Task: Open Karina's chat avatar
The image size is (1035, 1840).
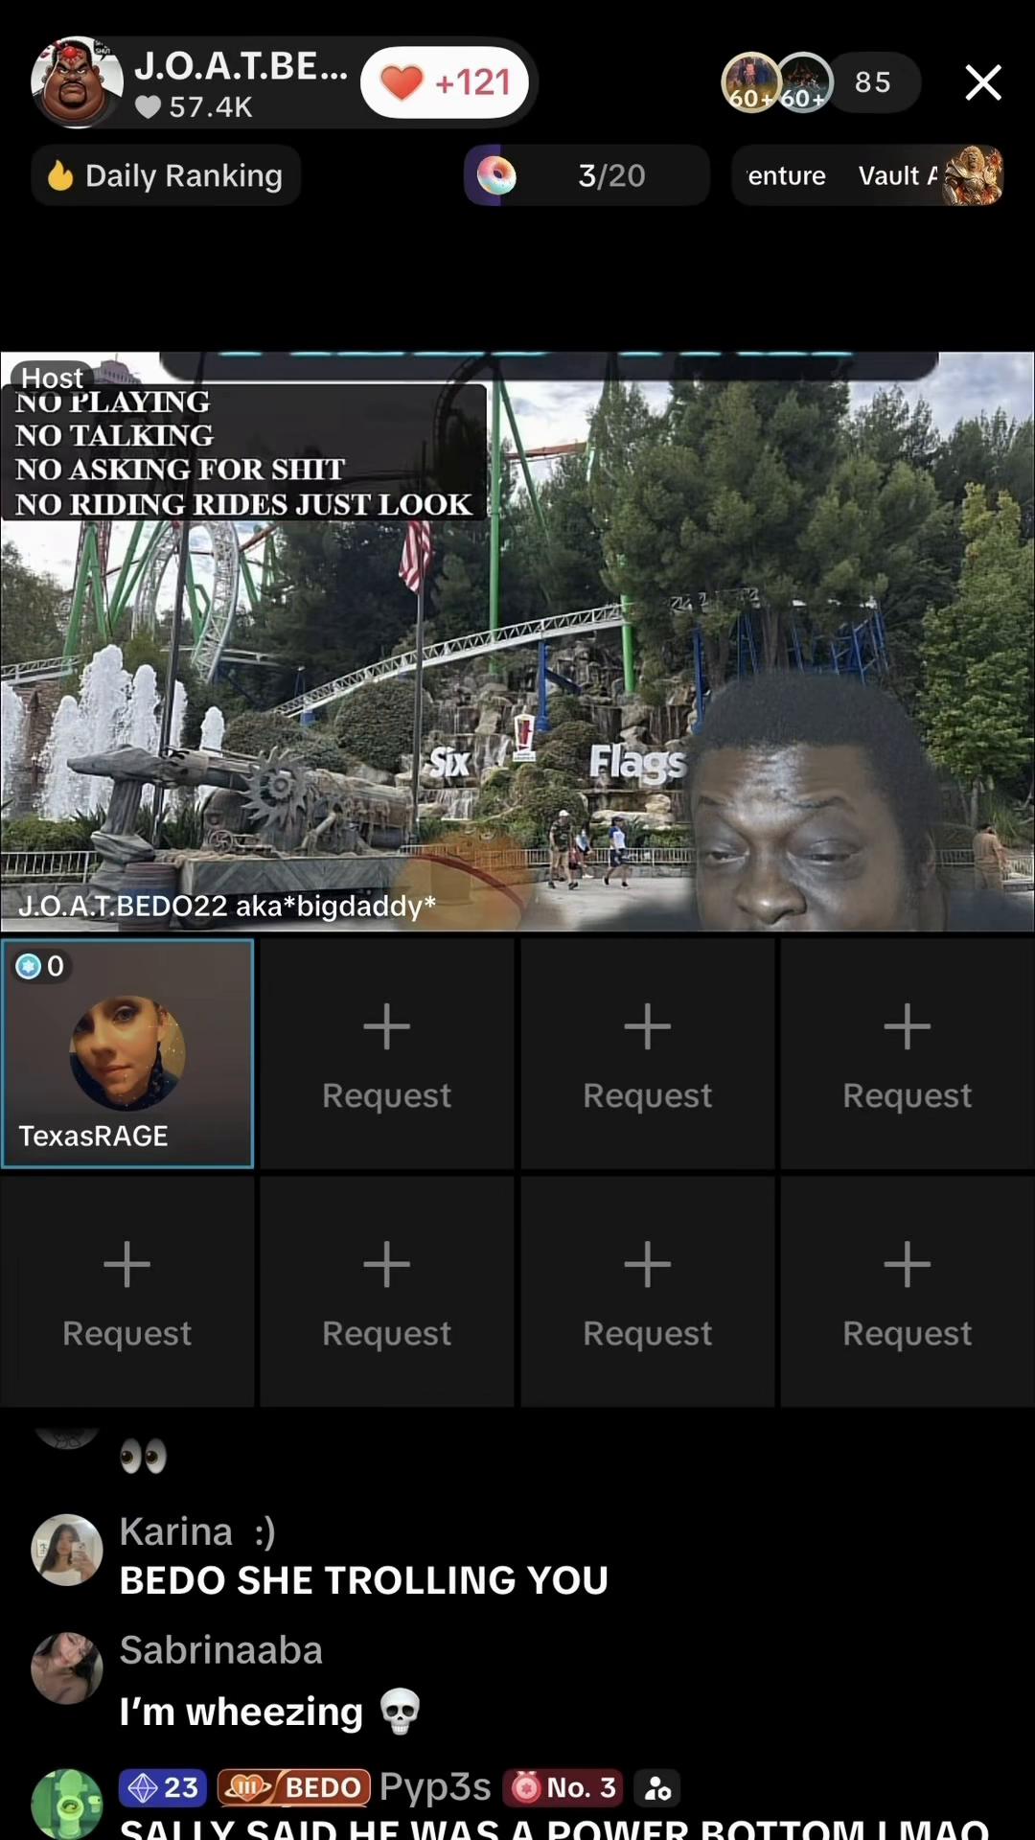Action: 67,1550
